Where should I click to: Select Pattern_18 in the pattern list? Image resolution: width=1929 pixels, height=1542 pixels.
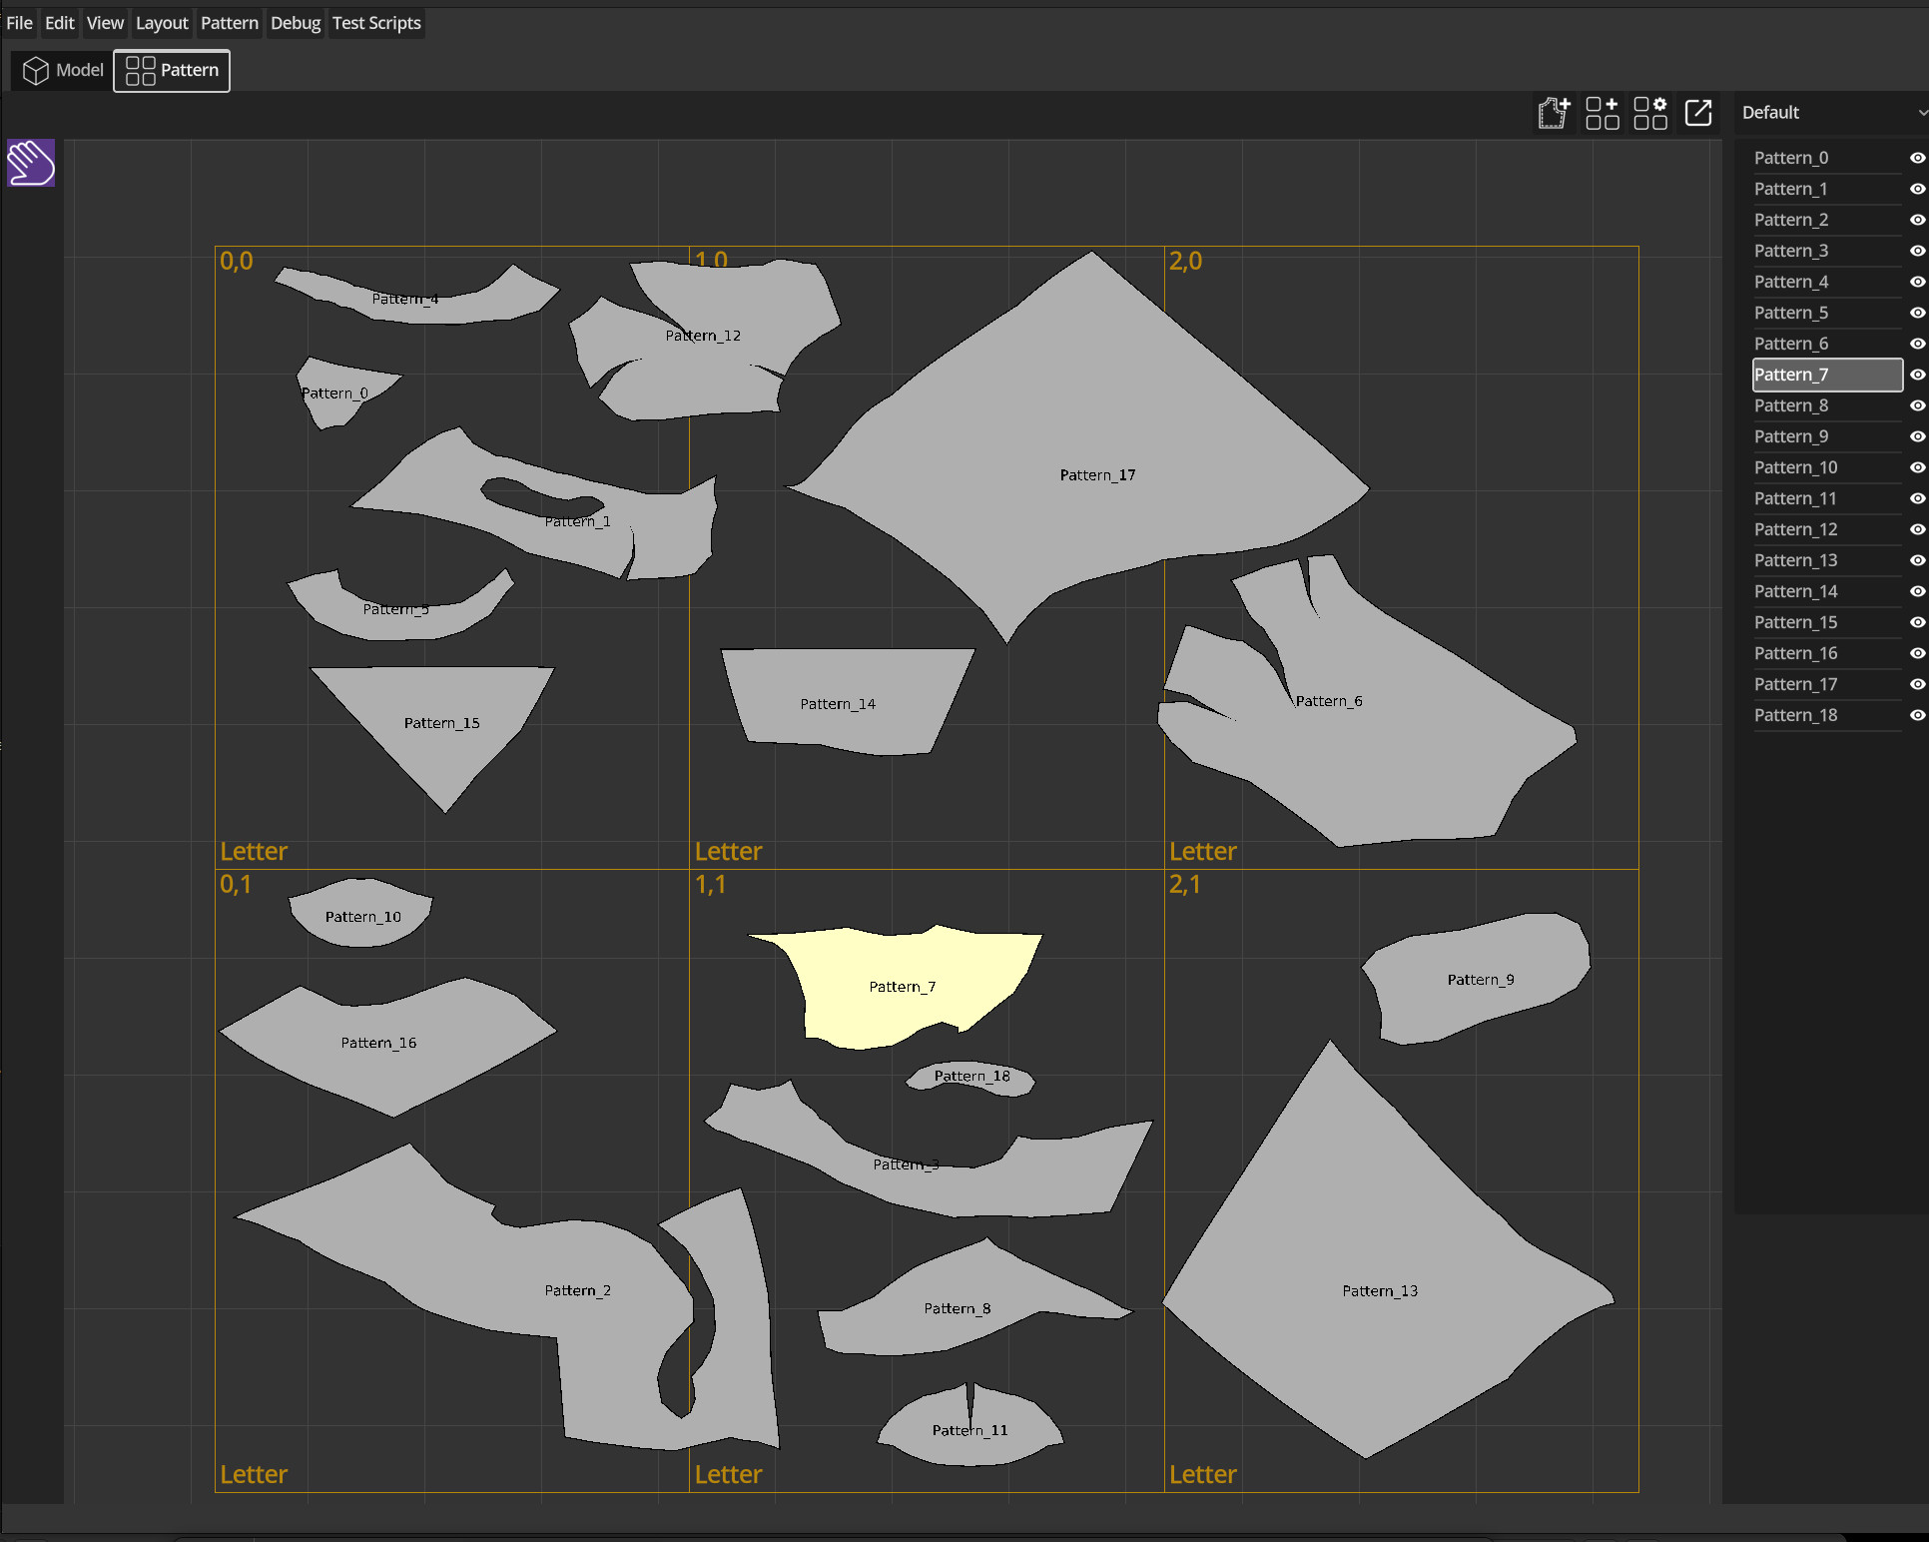1827,715
